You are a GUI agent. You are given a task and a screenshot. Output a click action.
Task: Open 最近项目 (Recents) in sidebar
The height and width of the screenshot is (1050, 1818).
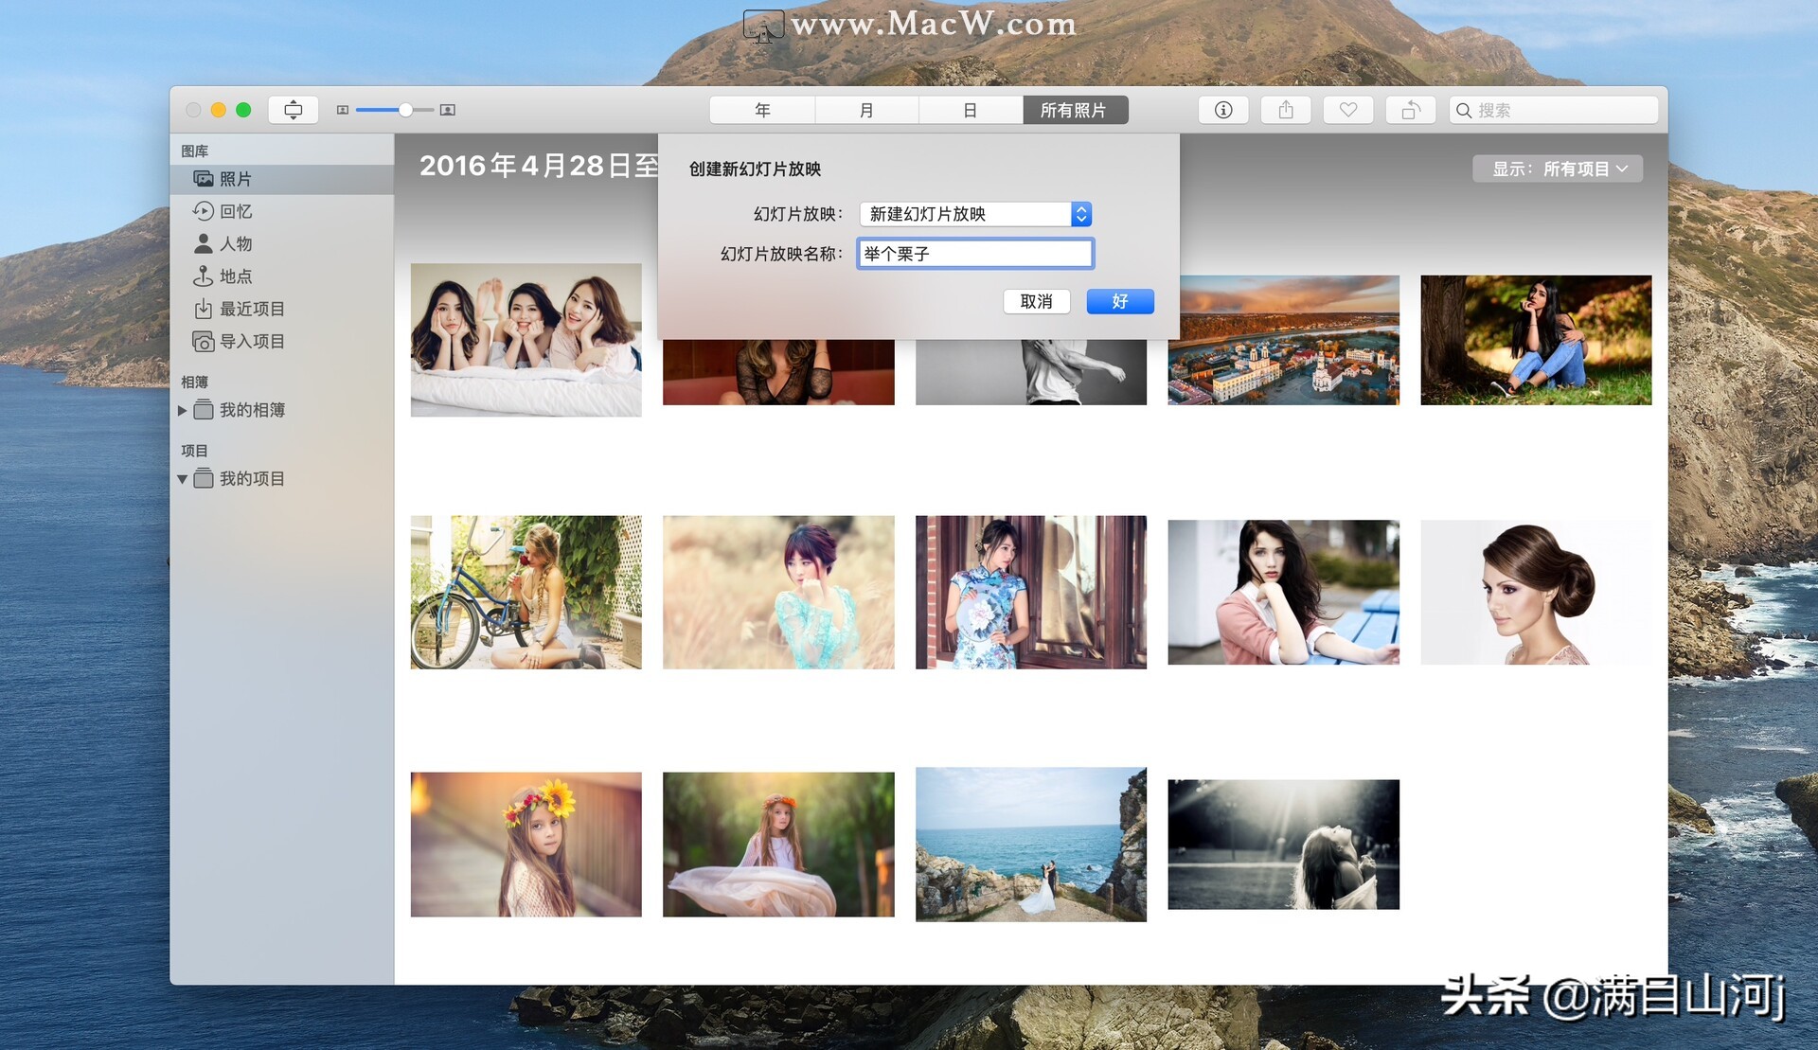click(251, 309)
